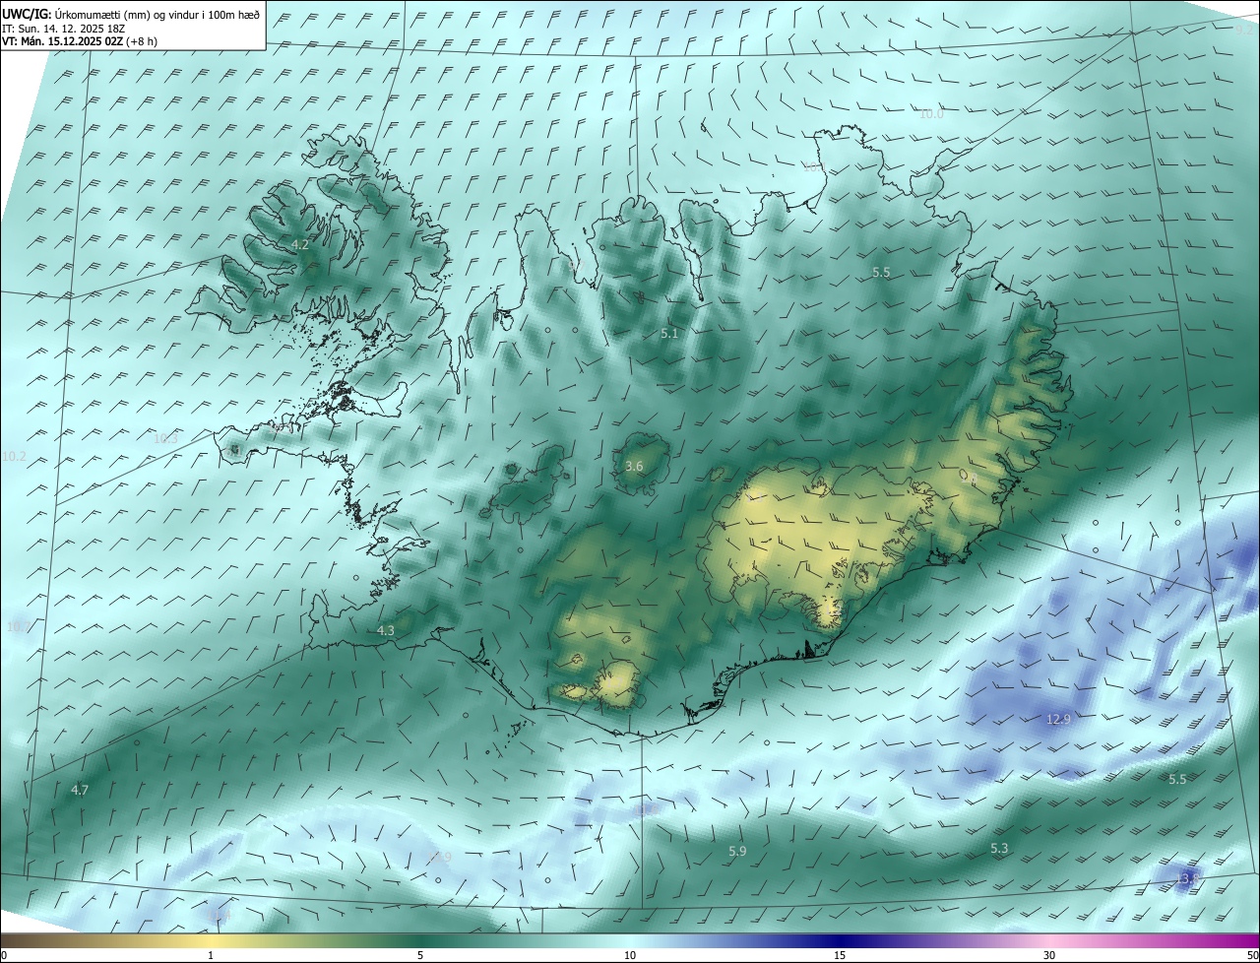Click the color scale tick label 0
1260x963 pixels.
[4, 956]
